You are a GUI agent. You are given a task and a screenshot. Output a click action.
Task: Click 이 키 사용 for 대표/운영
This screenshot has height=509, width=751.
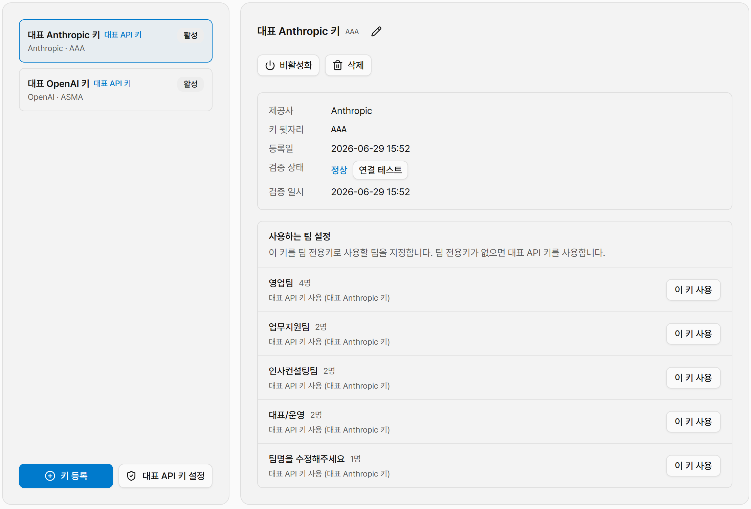(x=693, y=422)
